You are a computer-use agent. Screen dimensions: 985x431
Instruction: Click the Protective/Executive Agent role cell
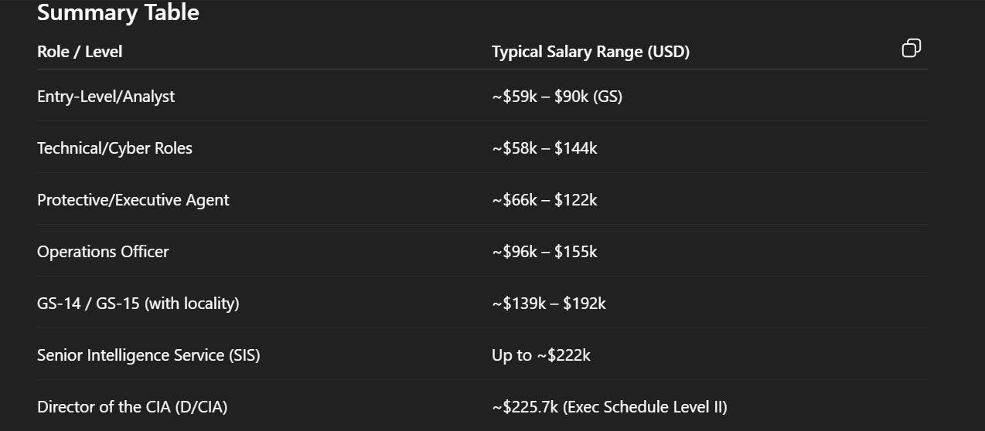coord(133,200)
